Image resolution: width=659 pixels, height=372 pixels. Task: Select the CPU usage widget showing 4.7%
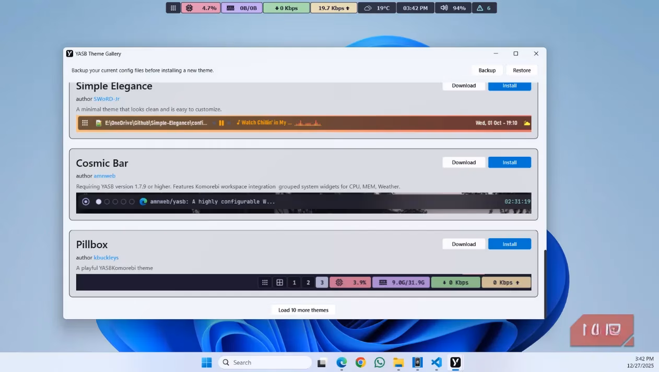click(202, 7)
